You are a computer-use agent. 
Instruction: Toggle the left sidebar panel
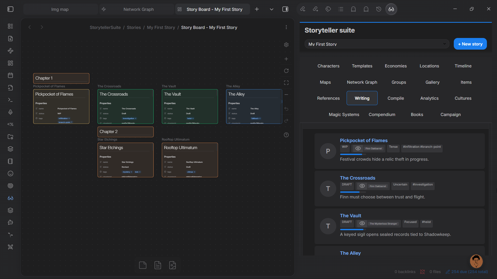click(x=10, y=9)
